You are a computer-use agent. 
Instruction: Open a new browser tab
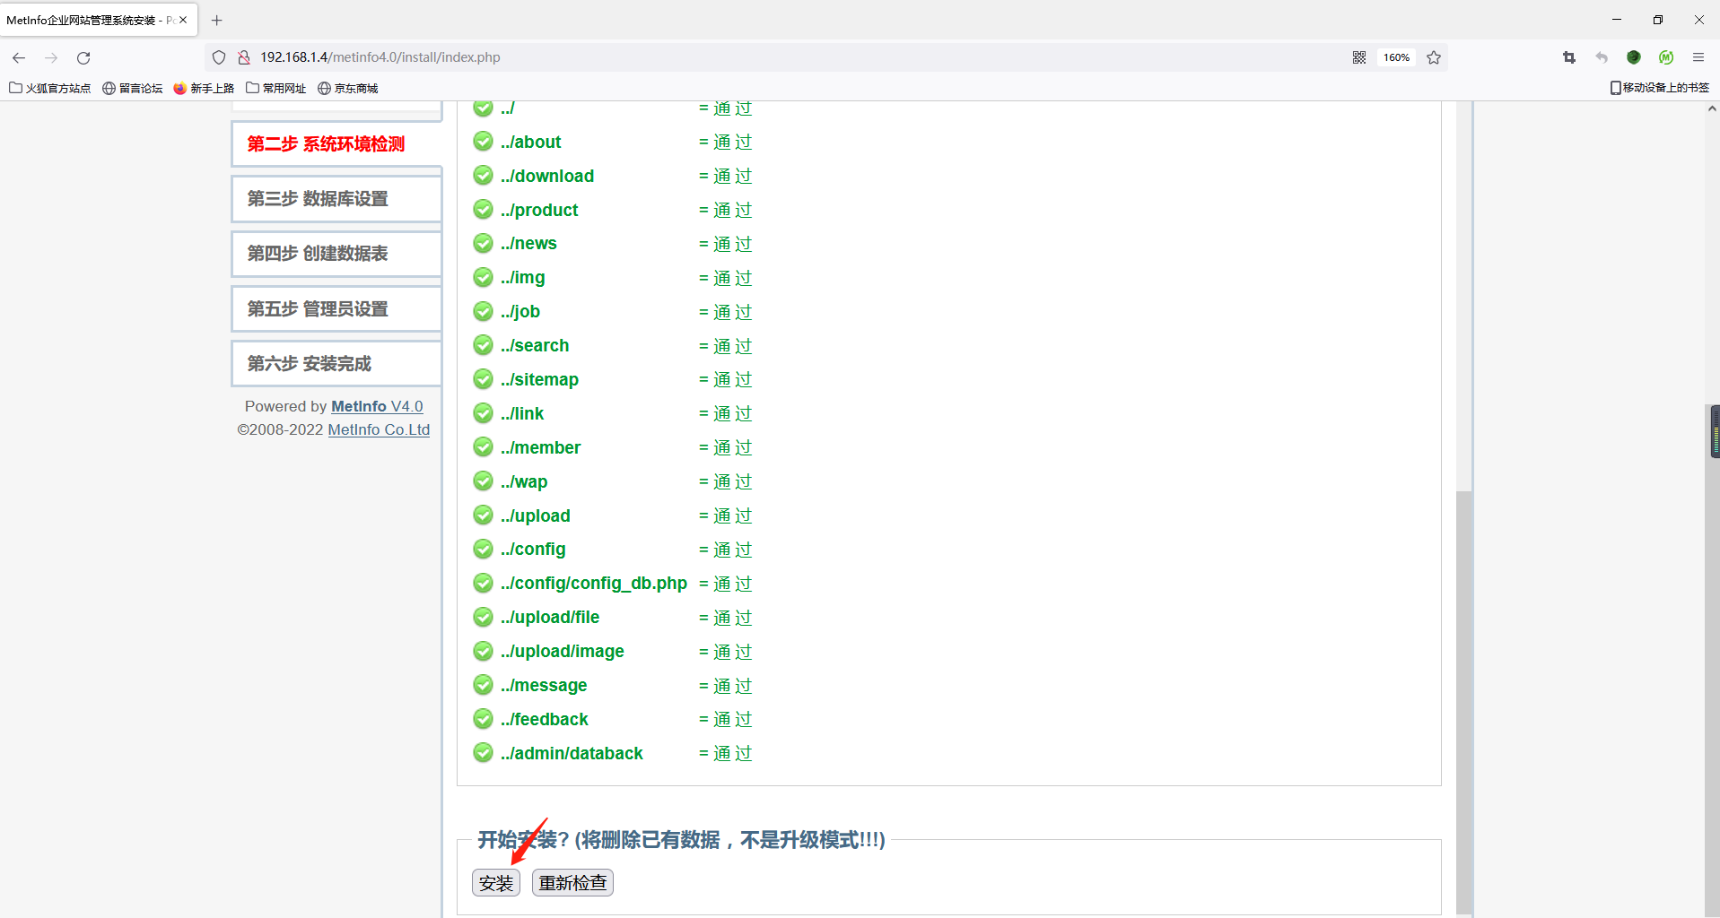(x=216, y=20)
